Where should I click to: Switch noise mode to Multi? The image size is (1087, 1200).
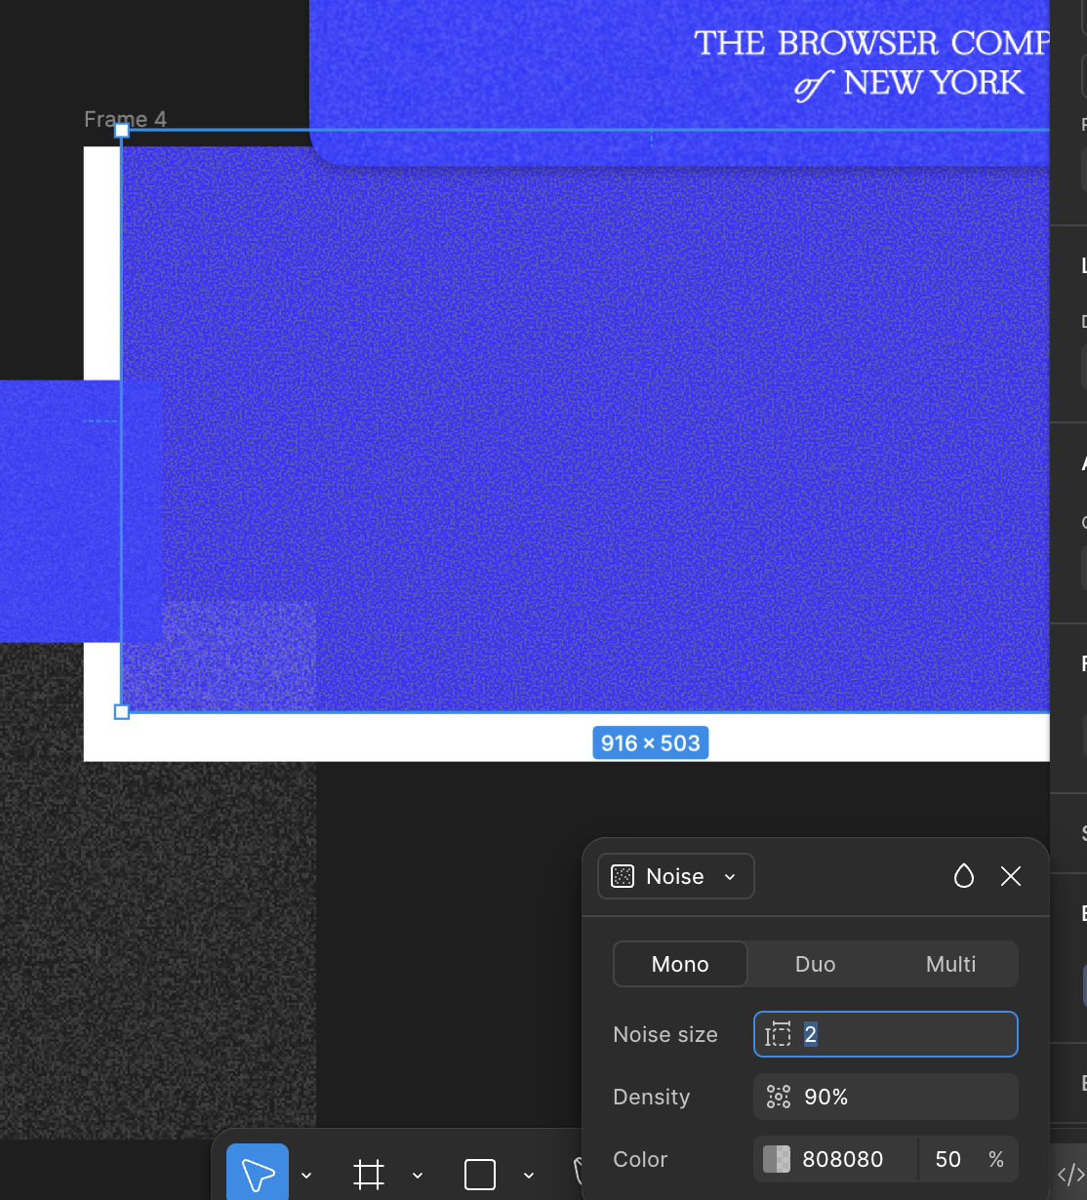[x=951, y=964]
